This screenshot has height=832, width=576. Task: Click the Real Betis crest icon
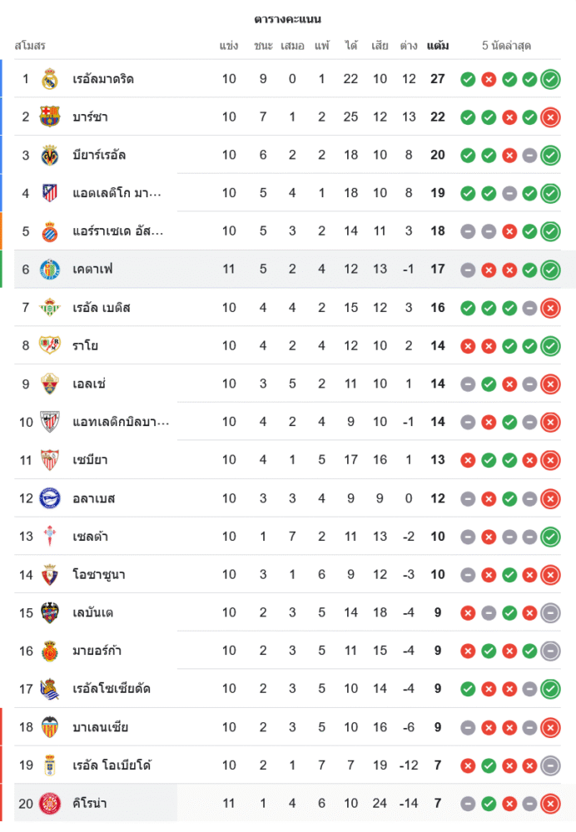[x=50, y=308]
